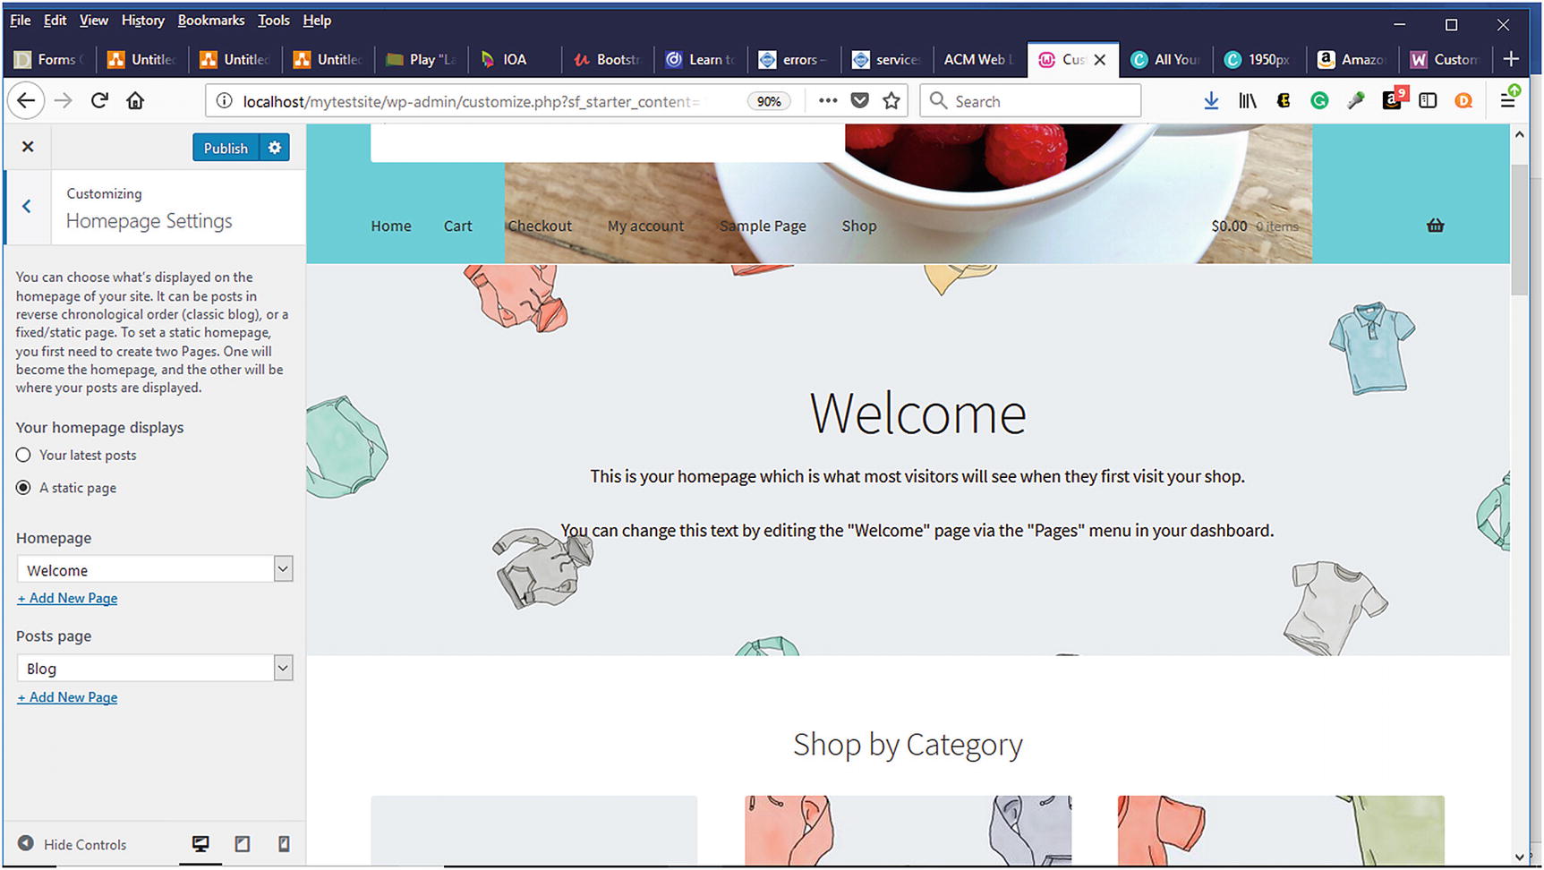Bookmark this page with the star
The width and height of the screenshot is (1544, 870).
[x=891, y=101]
